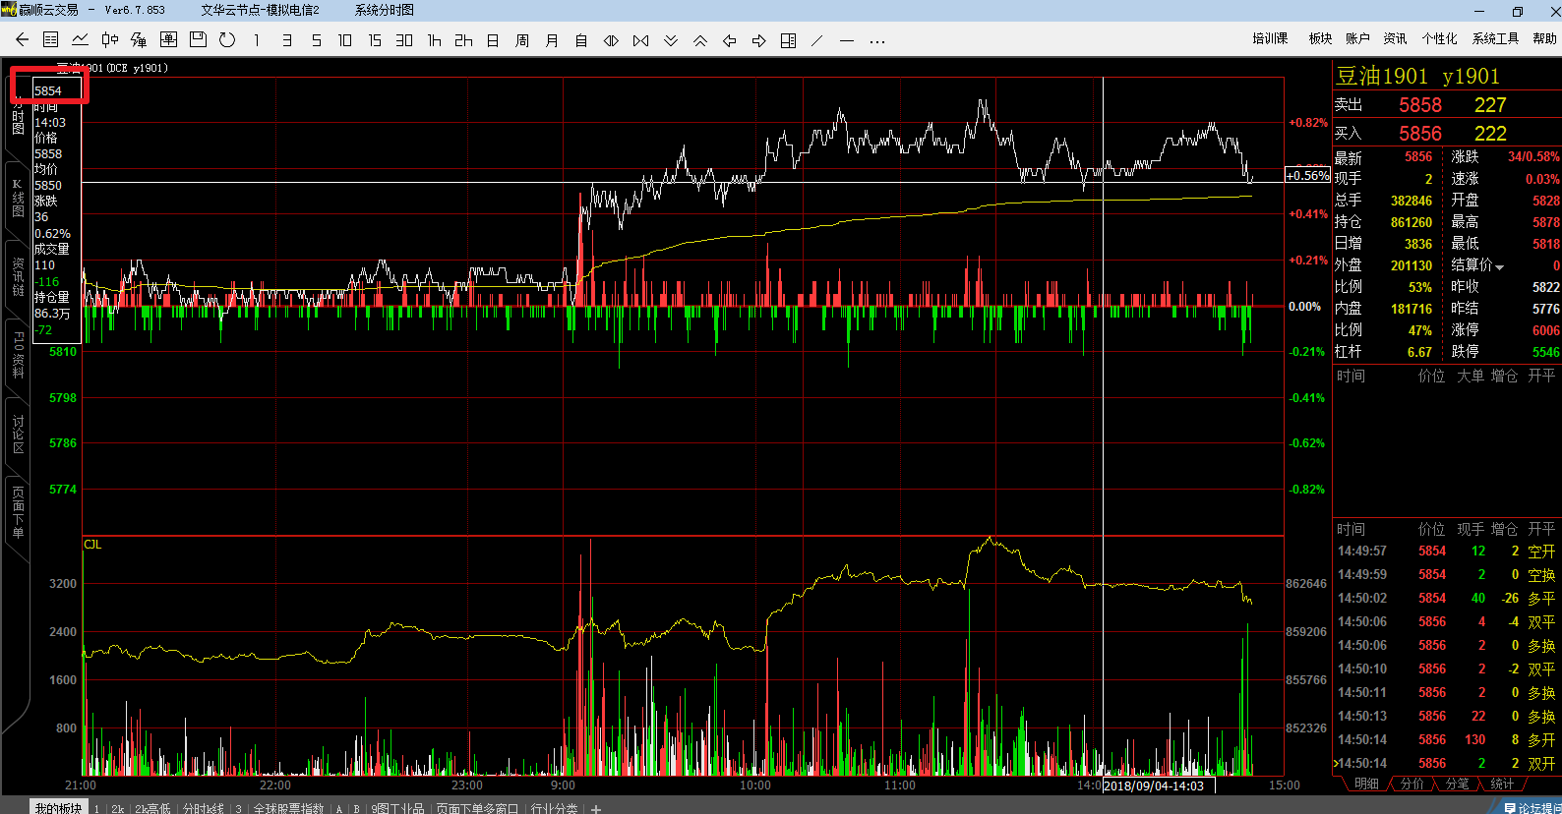Add a new page with the plus tab
The width and height of the screenshot is (1562, 814).
[596, 808]
